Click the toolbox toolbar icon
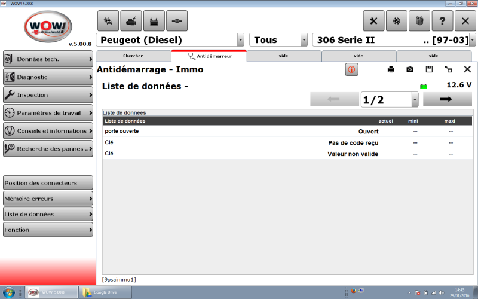This screenshot has height=299, width=478. pos(154,21)
